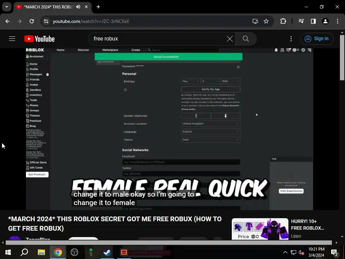Pause the playing Roblox video
Viewport: 345px width, 259px height.
(x=169, y=129)
